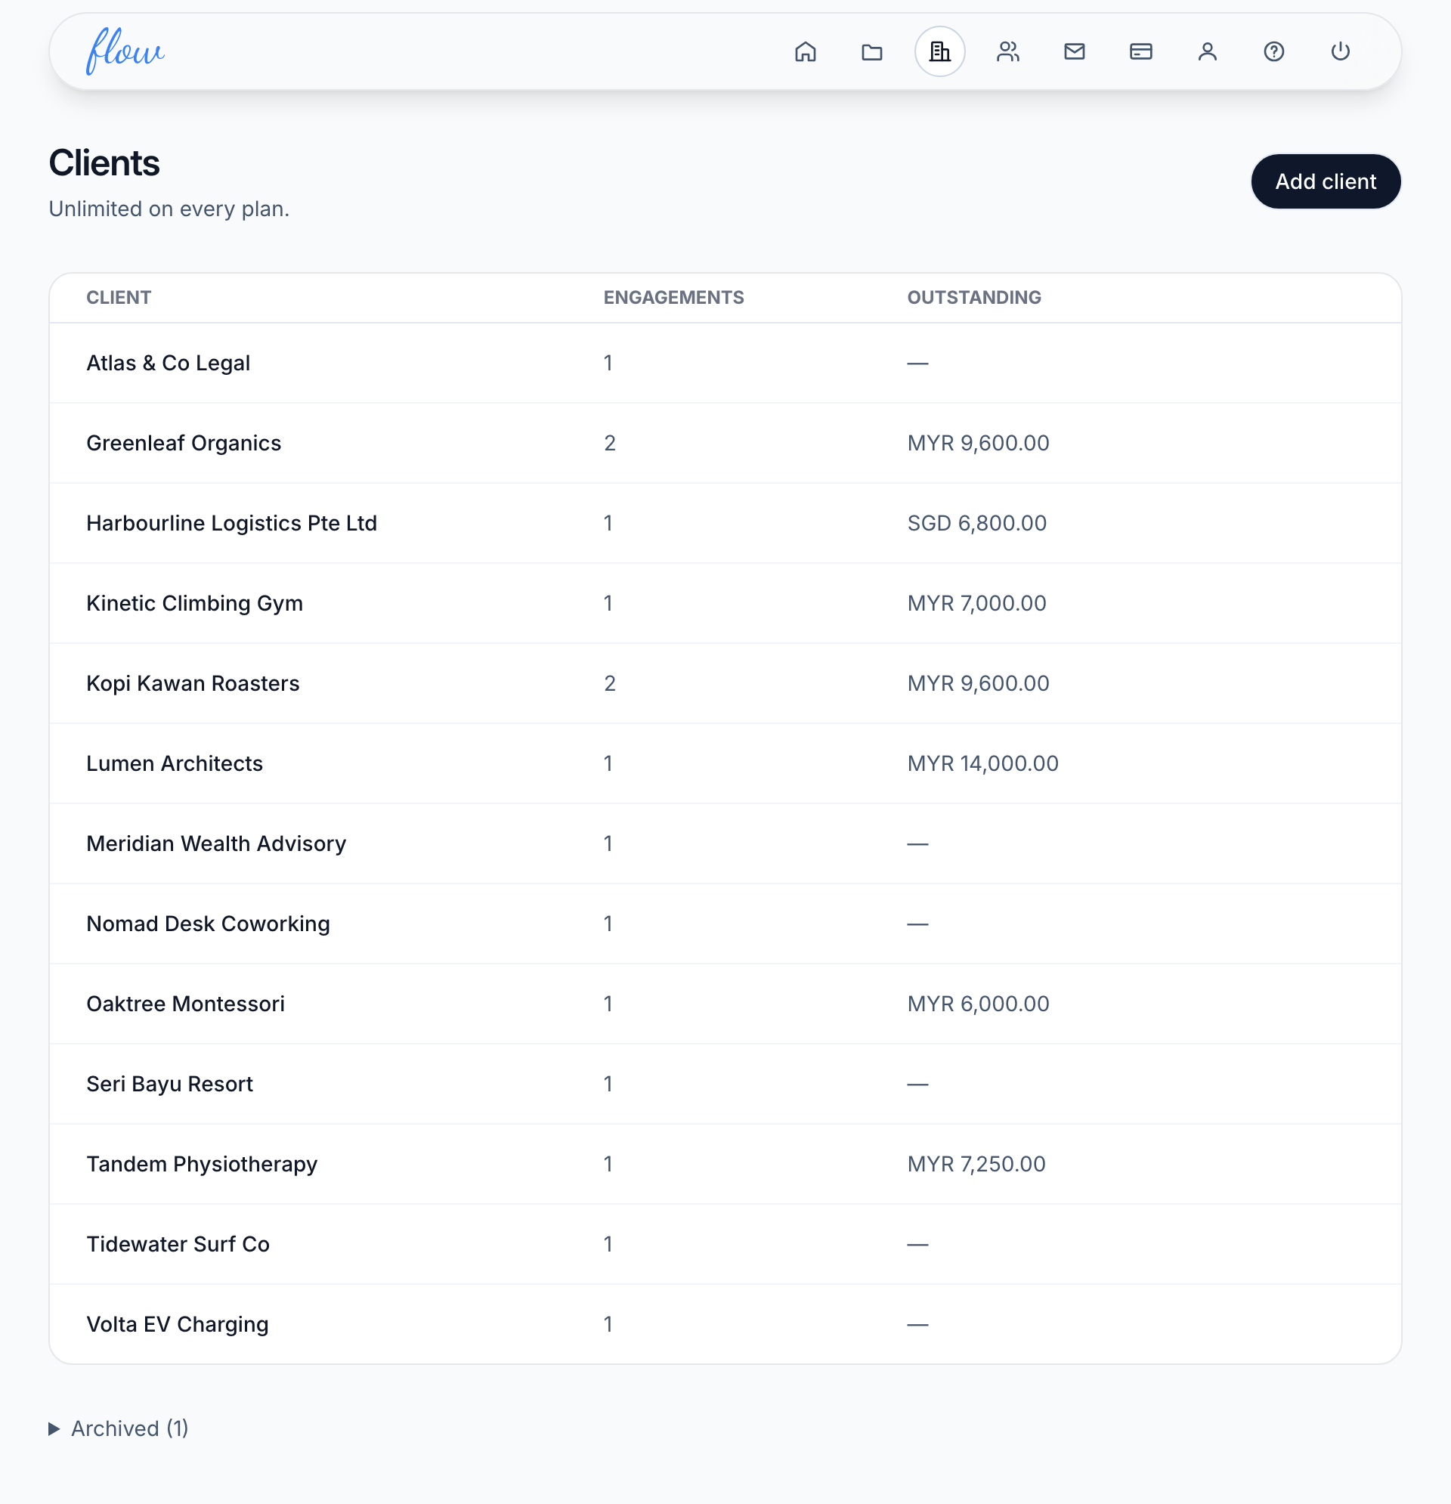Expand the Archived (1) section
The image size is (1451, 1504).
click(x=119, y=1428)
